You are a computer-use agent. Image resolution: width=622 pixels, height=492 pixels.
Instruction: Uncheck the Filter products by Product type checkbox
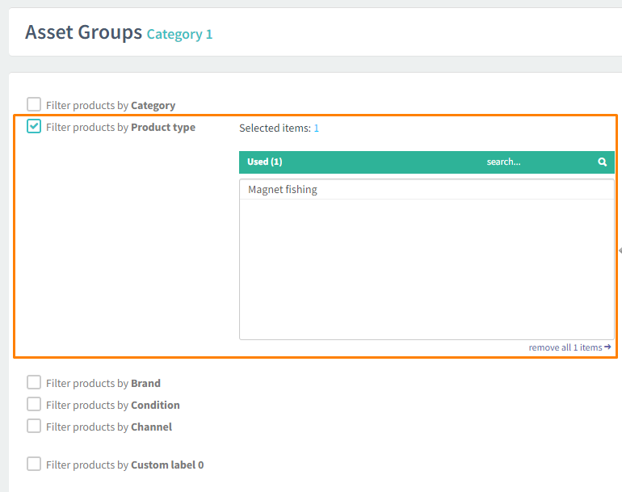click(34, 126)
